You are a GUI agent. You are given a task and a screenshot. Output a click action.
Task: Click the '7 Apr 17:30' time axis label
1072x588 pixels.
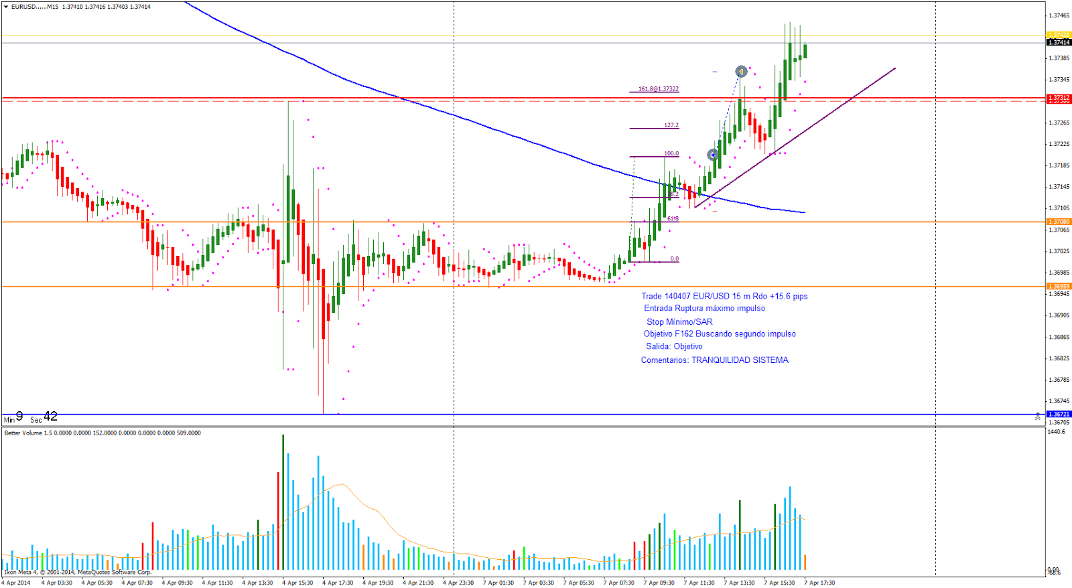(x=819, y=583)
